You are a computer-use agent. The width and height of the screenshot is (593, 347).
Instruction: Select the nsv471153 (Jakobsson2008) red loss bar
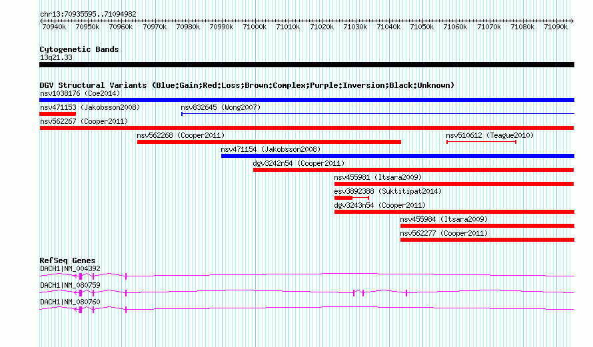click(x=57, y=114)
